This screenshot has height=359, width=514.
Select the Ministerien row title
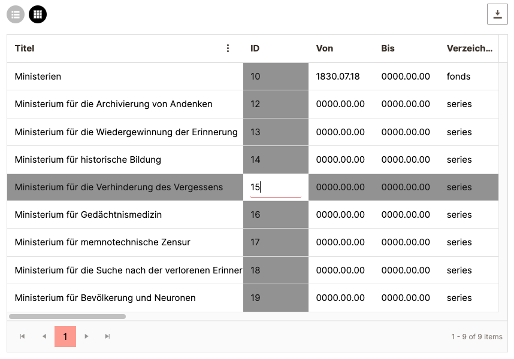pyautogui.click(x=38, y=77)
